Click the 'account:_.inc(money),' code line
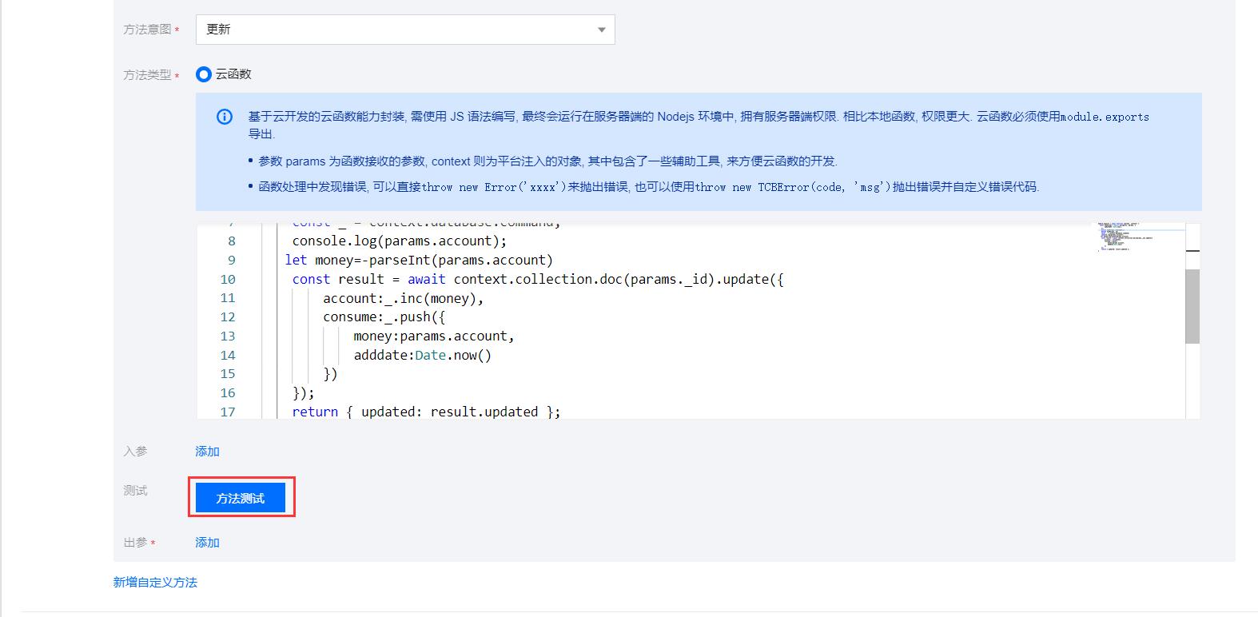Screen dimensions: 1258x617 click(x=404, y=298)
